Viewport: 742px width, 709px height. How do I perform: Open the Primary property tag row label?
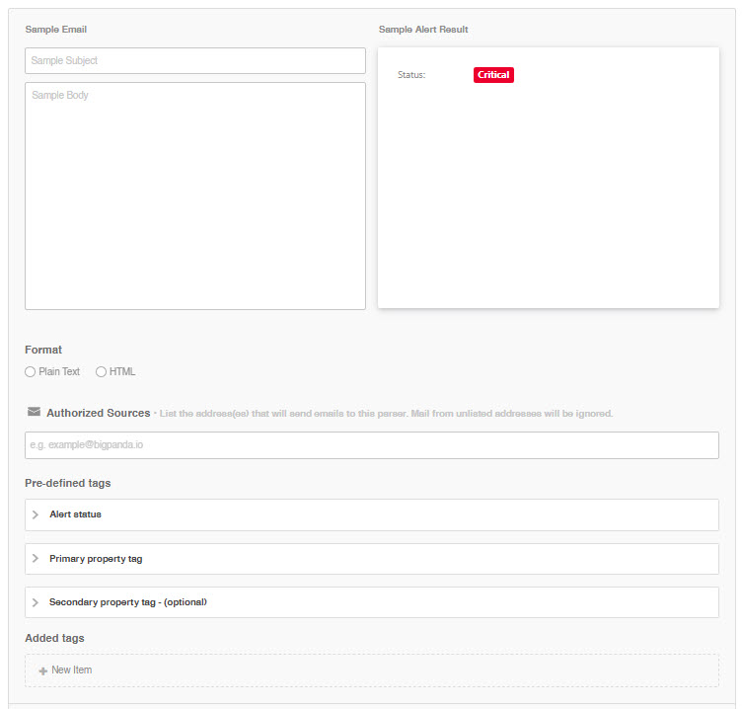[96, 559]
